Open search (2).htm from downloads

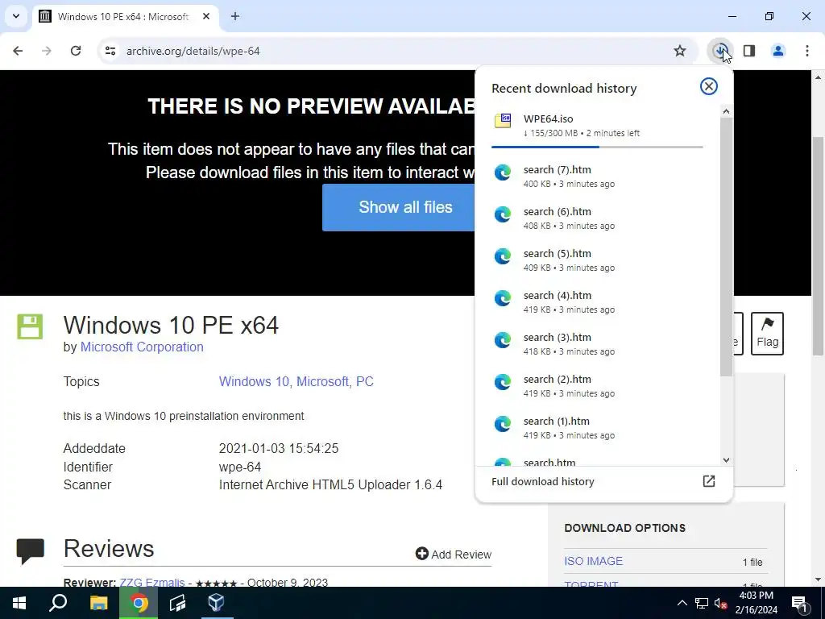[597, 386]
